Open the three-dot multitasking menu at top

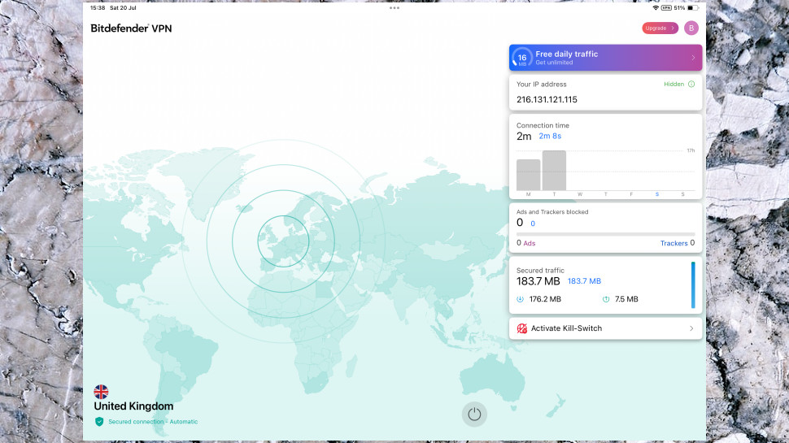click(x=394, y=7)
